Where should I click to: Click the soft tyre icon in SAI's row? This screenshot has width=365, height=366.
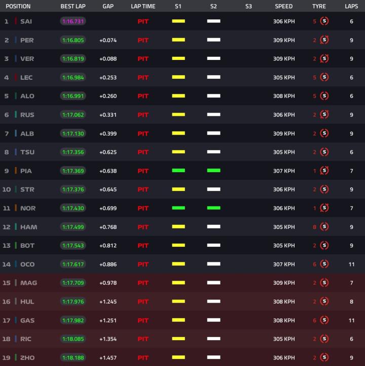(x=324, y=21)
